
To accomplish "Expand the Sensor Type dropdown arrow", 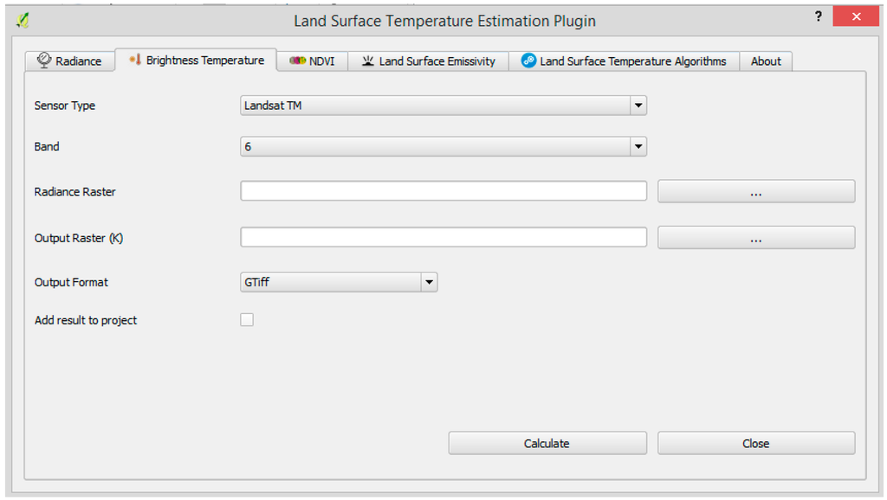I will click(x=638, y=106).
